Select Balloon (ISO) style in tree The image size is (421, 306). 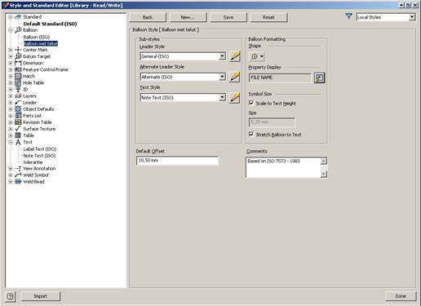coord(37,37)
